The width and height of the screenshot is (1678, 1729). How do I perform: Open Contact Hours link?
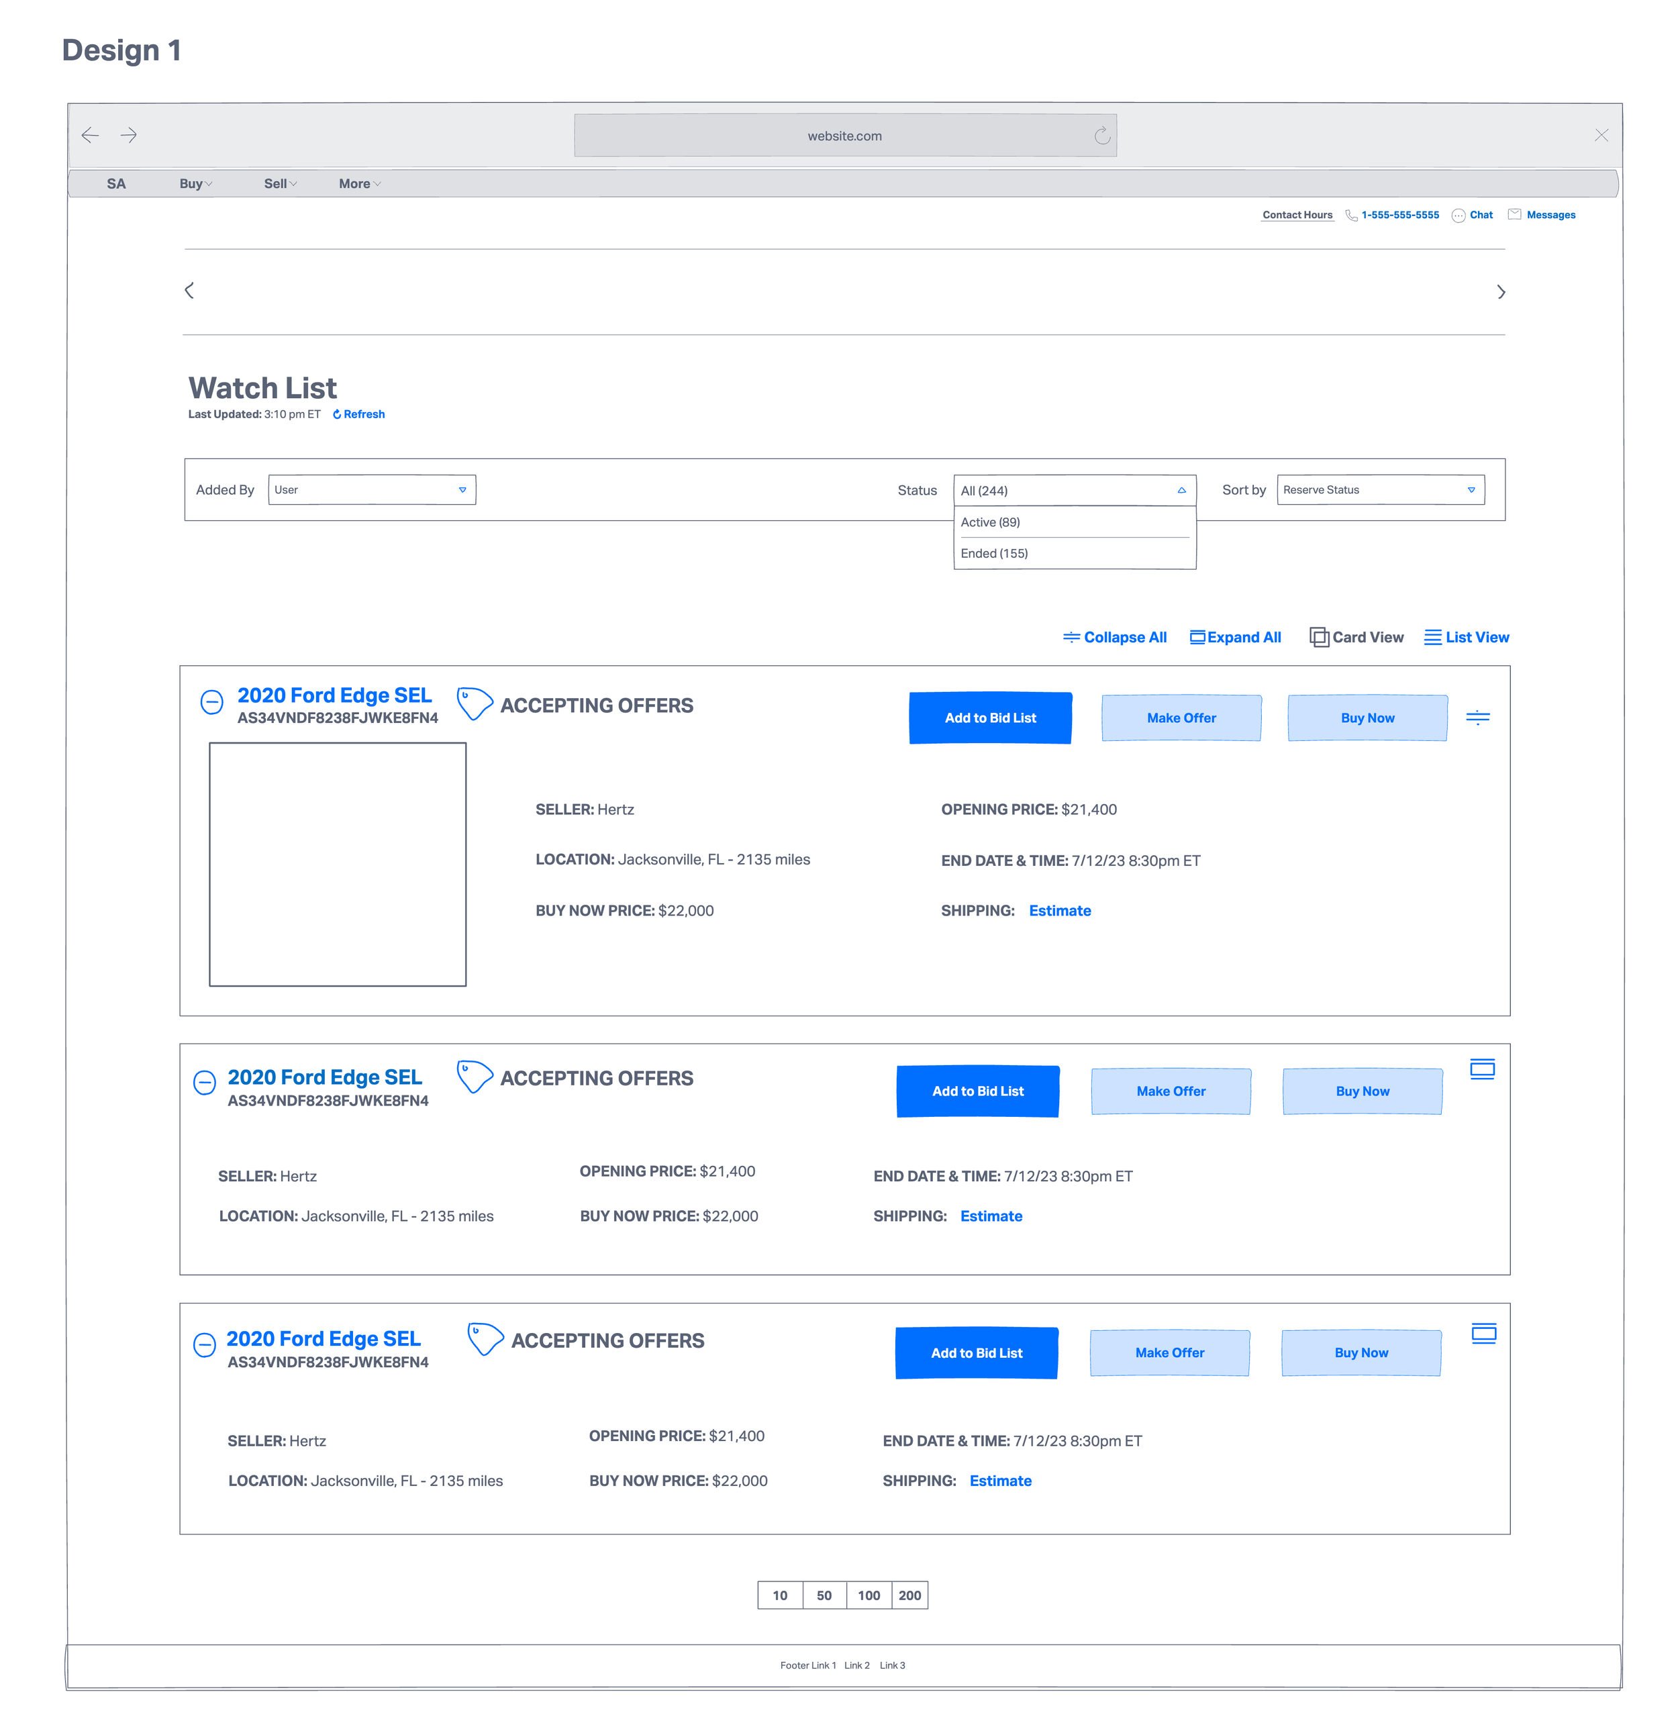[x=1297, y=215]
